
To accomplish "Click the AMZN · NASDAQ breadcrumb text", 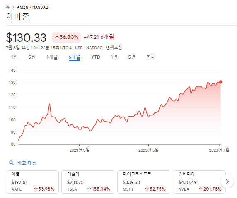I will [32, 7].
